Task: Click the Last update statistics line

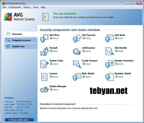Action: click(x=18, y=104)
